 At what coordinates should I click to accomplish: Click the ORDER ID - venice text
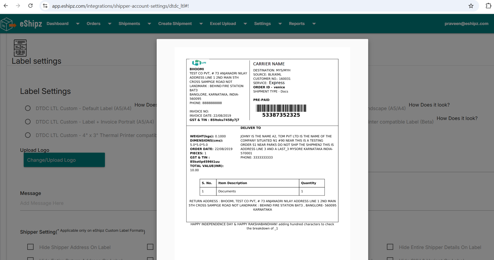(x=269, y=87)
